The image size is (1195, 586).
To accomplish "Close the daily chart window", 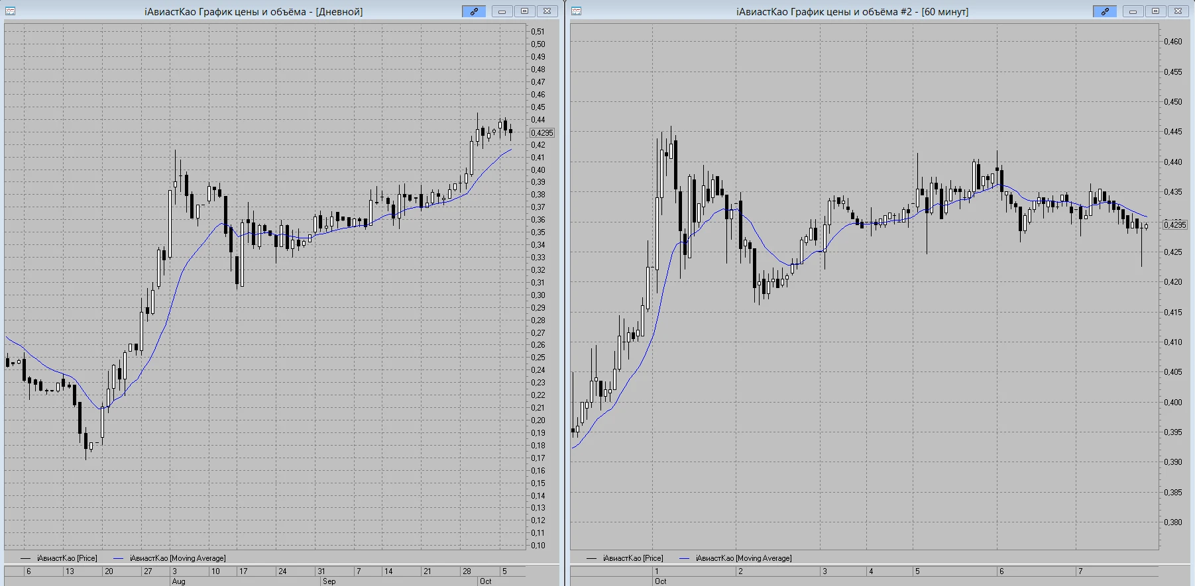I will click(x=547, y=11).
